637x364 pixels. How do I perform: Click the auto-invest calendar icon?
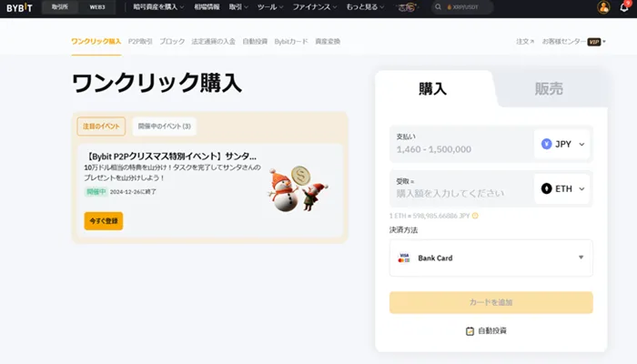470,331
